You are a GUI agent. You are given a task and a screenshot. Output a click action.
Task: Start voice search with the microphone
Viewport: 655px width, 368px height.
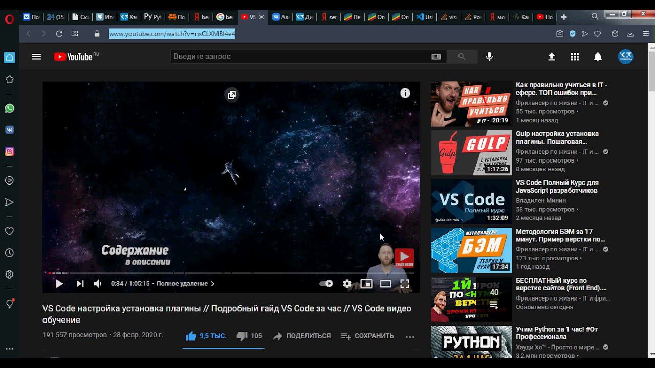[489, 57]
